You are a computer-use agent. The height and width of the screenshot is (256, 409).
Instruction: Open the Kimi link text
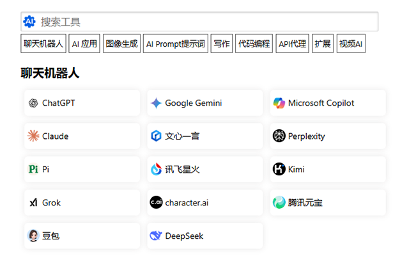[x=297, y=169]
